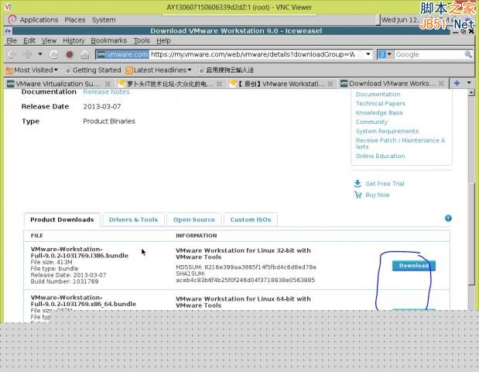
Task: Click the Most Visited folder icon
Action: [9, 71]
